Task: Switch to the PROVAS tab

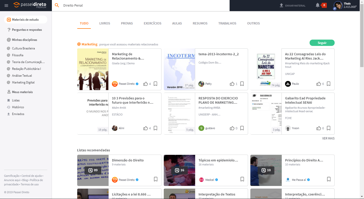Action: click(x=127, y=23)
